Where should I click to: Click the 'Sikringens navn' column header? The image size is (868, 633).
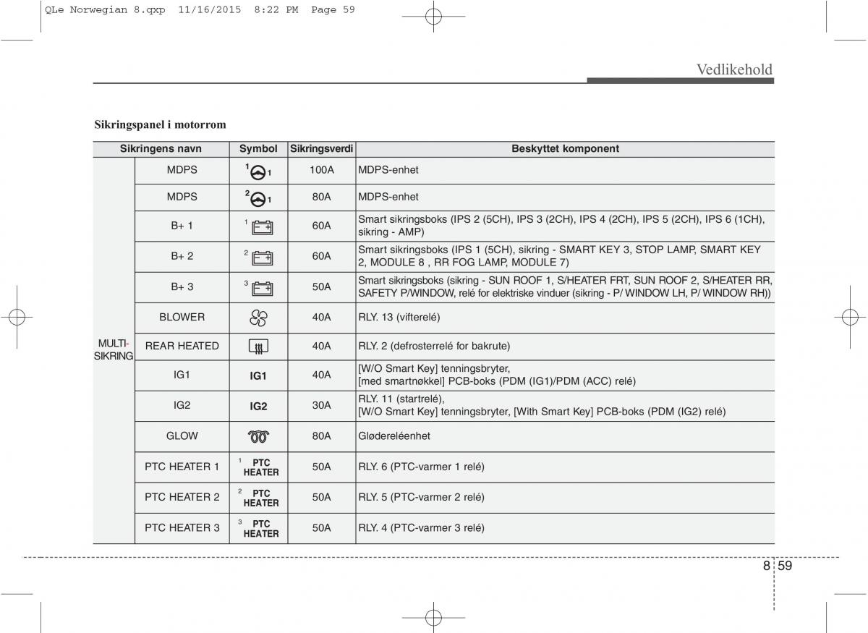(161, 149)
